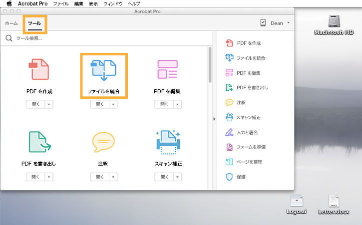Click 注釈 comment icon in right sidebar
This screenshot has width=362, height=225.
coord(229,102)
